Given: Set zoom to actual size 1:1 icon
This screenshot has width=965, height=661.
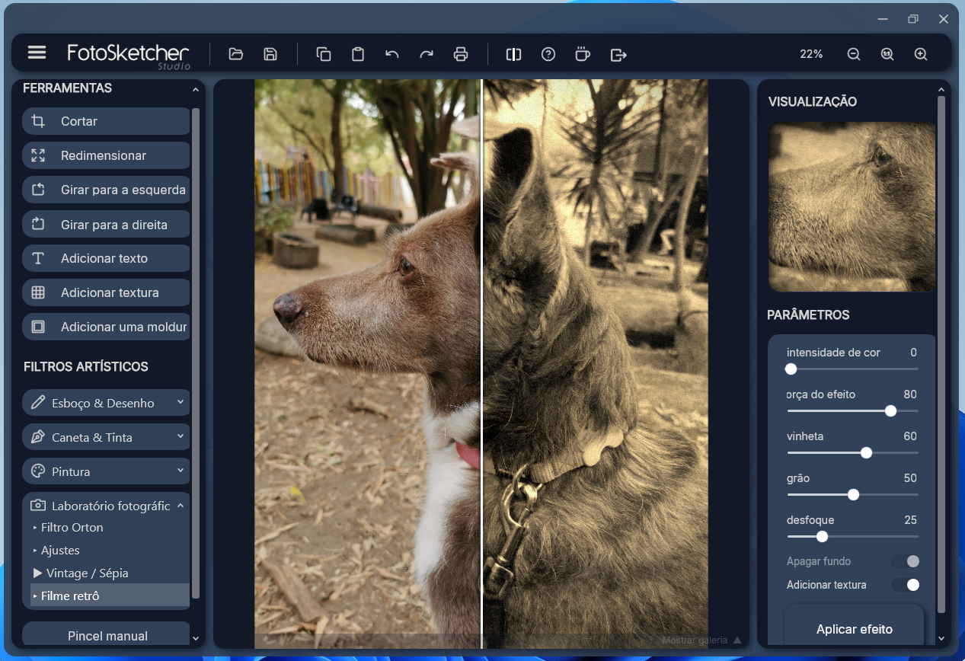Looking at the screenshot, I should pyautogui.click(x=887, y=54).
